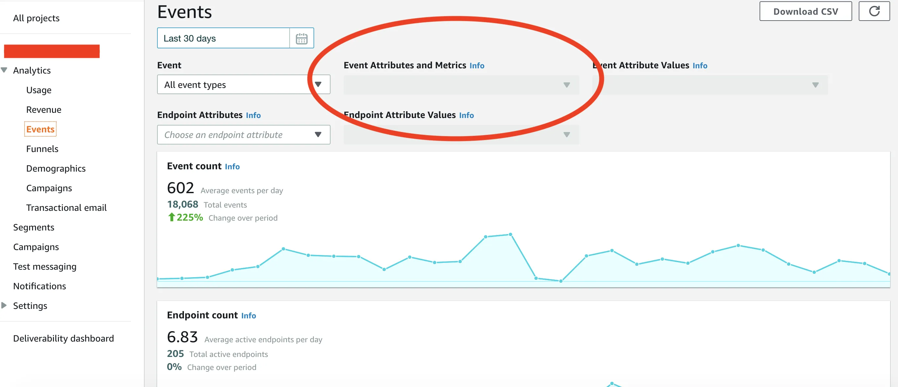Viewport: 898px width, 387px height.
Task: Open Info for Event Attributes and Metrics
Action: point(476,65)
